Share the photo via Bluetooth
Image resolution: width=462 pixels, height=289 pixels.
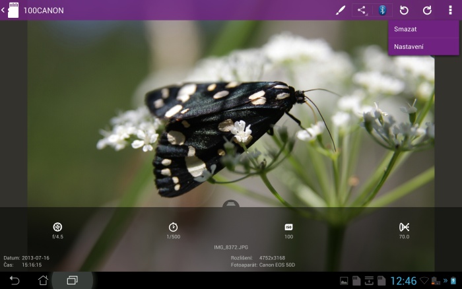(382, 11)
